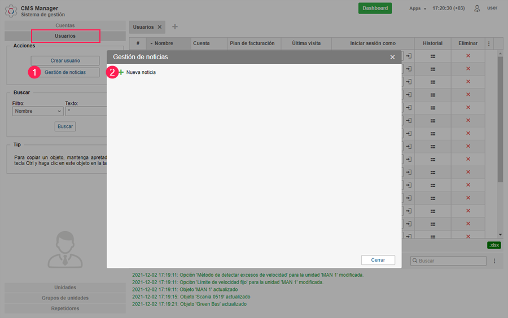508x318 pixels.
Task: Open the Repetidores navigation section
Action: pyautogui.click(x=65, y=308)
